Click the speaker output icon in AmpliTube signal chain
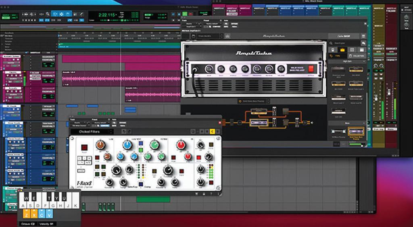The width and height of the screenshot is (413, 227). [311, 122]
